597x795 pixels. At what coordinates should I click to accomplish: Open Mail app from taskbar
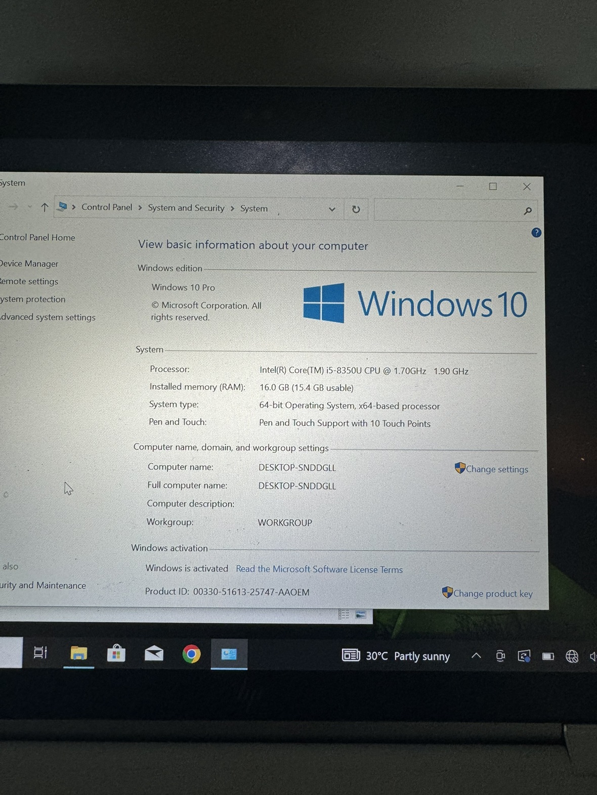[154, 653]
